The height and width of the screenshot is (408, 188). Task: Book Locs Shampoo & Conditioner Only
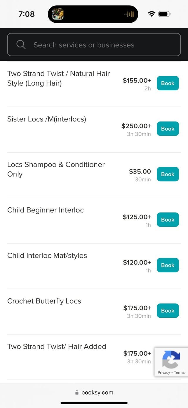pyautogui.click(x=168, y=174)
